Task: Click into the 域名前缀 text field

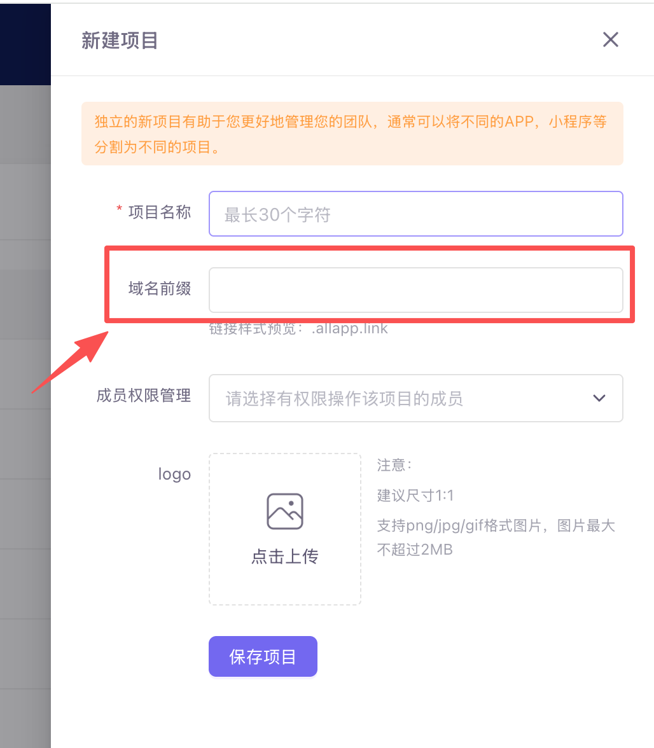Action: pos(415,290)
